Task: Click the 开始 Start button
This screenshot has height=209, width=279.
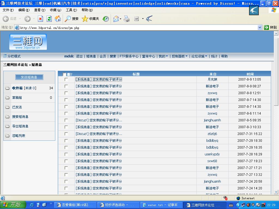Action: (x=13, y=205)
